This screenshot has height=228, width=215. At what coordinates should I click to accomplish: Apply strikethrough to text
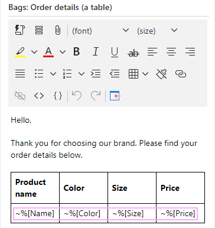click(133, 53)
